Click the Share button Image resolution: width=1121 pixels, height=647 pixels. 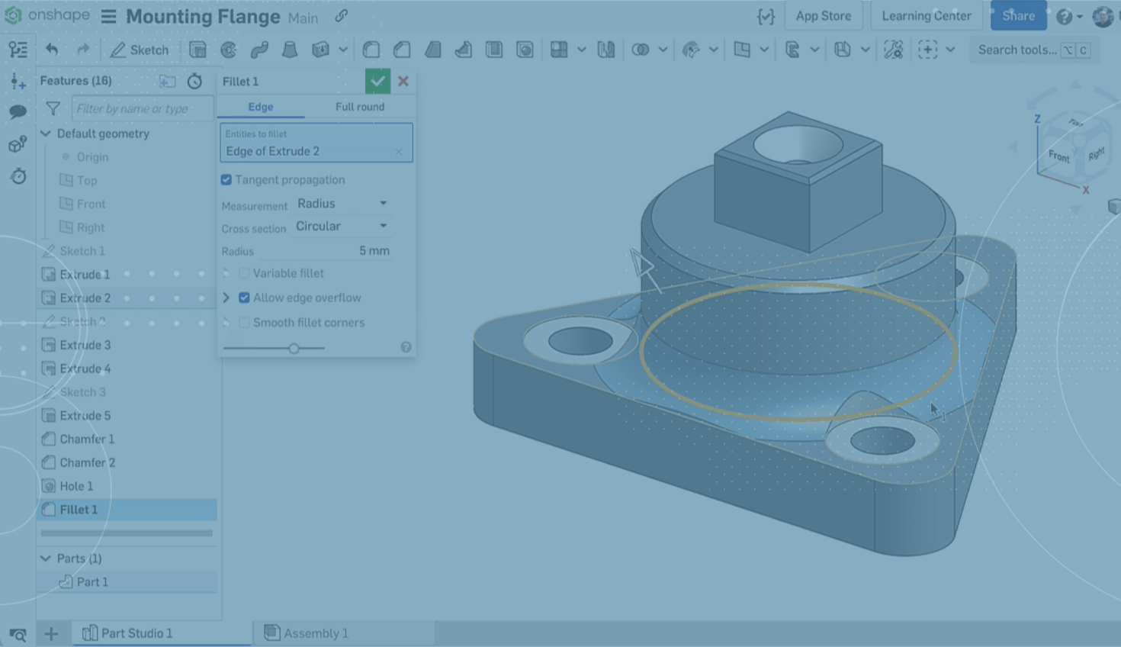[1018, 16]
